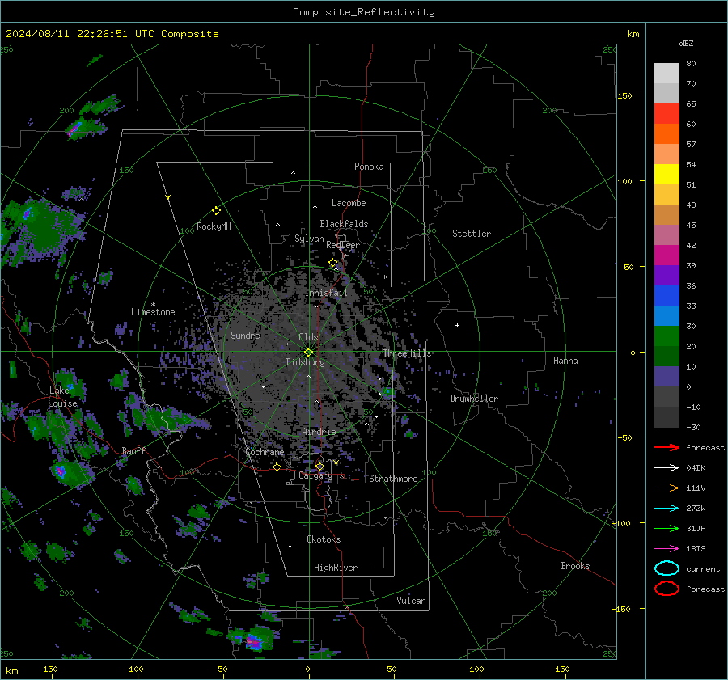728x680 pixels.
Task: Pick the pink 42-45 dBZ swatch
Action: (x=667, y=234)
